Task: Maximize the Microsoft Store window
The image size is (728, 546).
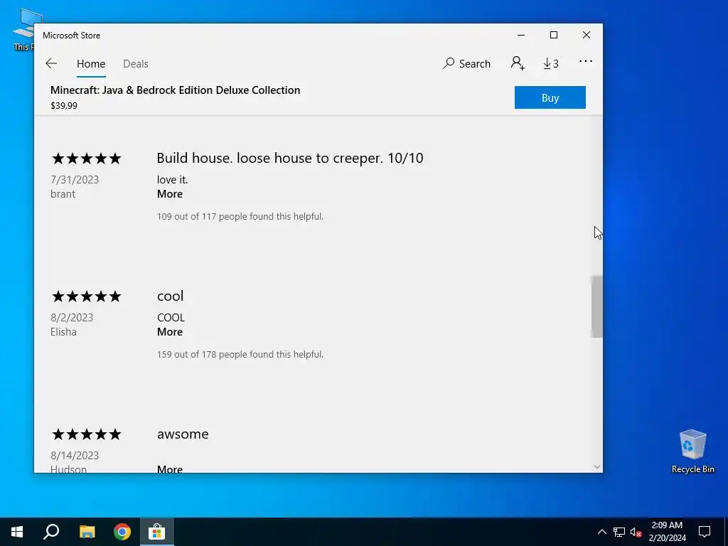Action: point(553,35)
